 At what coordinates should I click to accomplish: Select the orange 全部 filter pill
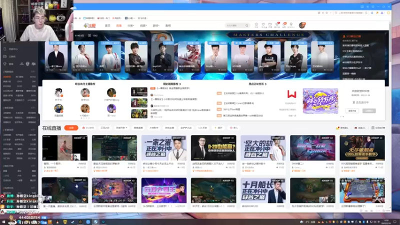(x=71, y=128)
